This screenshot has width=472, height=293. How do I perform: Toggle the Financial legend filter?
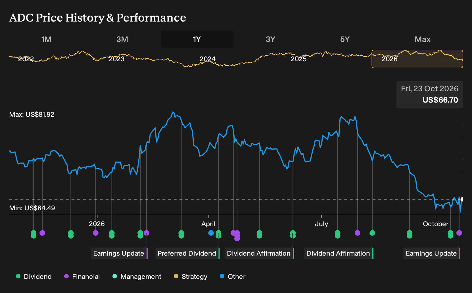pos(82,277)
